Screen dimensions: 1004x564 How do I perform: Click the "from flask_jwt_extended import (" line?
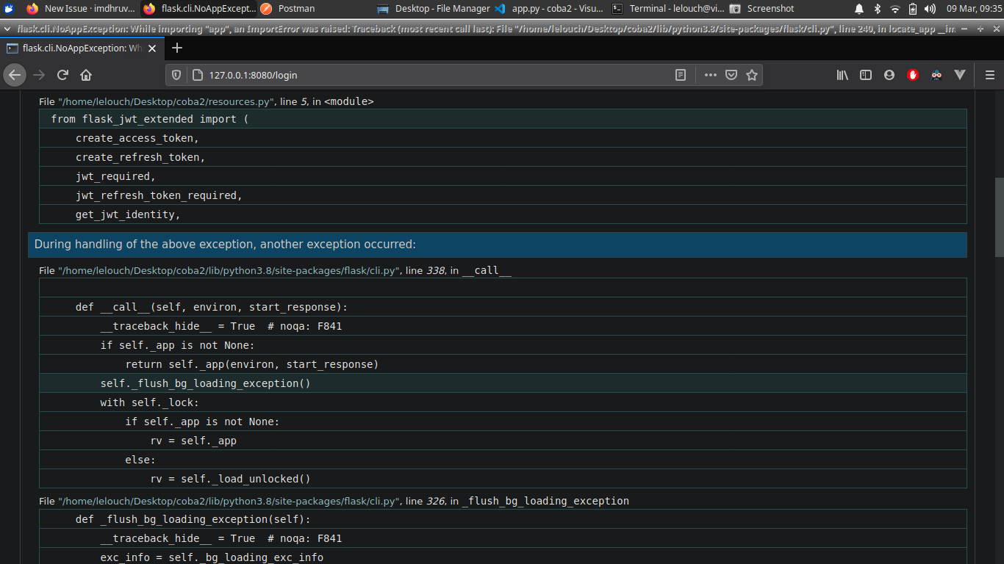(503, 119)
